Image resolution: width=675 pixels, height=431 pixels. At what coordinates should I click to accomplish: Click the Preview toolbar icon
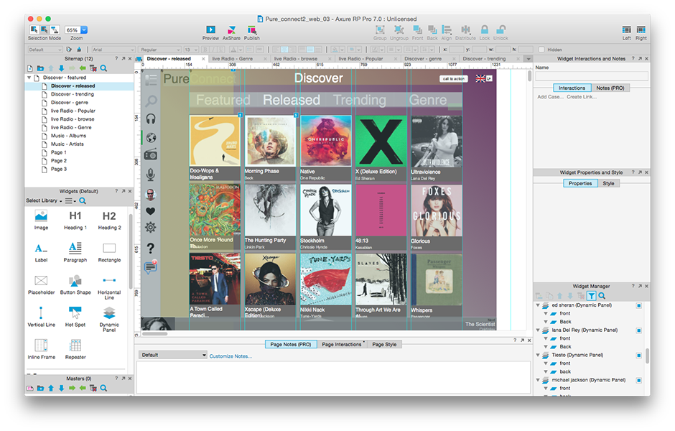pyautogui.click(x=210, y=30)
